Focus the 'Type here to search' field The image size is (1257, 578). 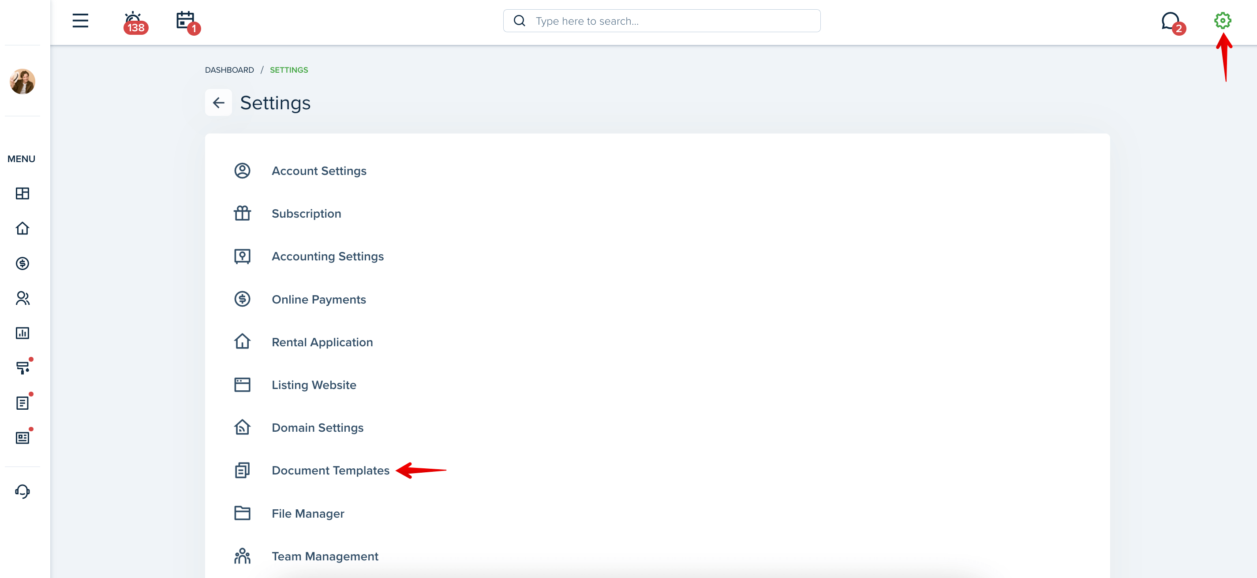pyautogui.click(x=662, y=21)
